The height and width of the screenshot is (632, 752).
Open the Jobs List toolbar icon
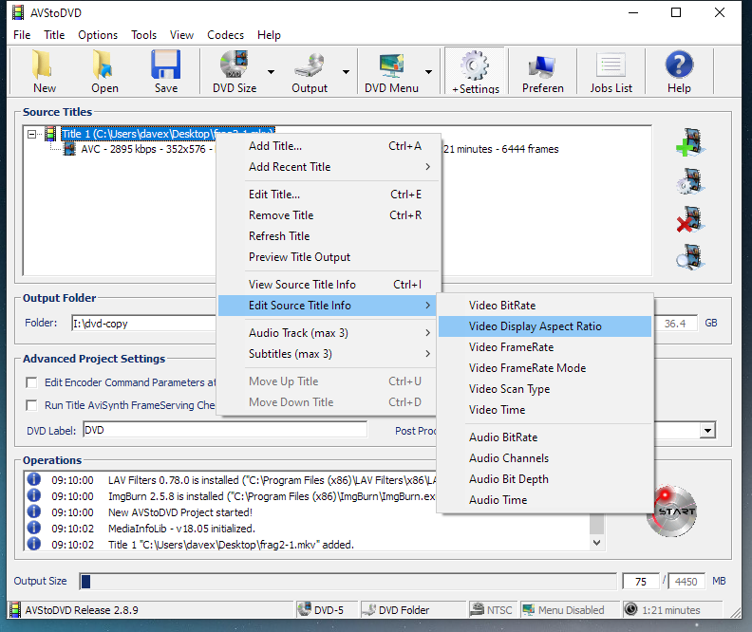(x=611, y=72)
